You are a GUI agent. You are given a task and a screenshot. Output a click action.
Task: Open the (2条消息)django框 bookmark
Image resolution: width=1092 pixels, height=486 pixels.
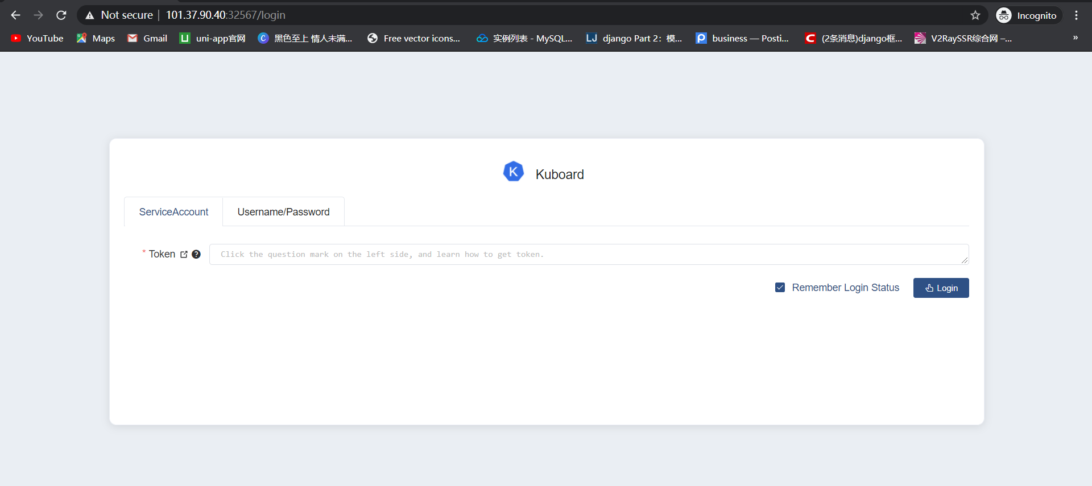point(854,38)
